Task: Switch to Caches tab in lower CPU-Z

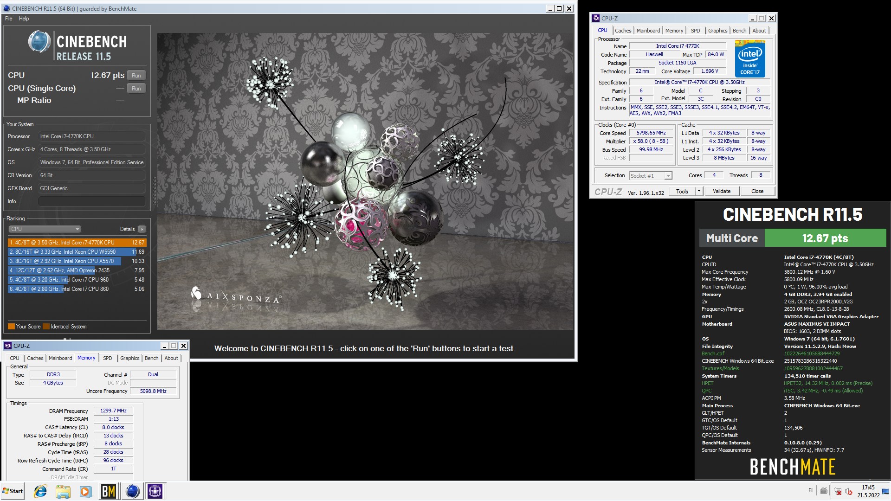Action: pyautogui.click(x=35, y=358)
